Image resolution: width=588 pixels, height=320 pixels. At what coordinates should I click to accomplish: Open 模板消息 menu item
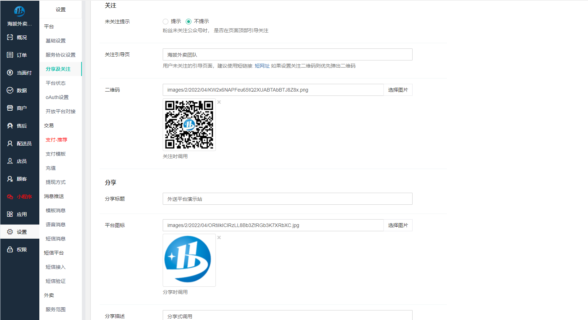56,210
